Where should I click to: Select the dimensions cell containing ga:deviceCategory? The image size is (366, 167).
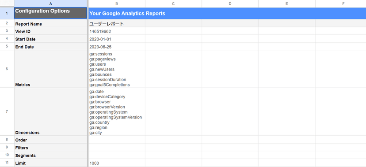(x=117, y=111)
